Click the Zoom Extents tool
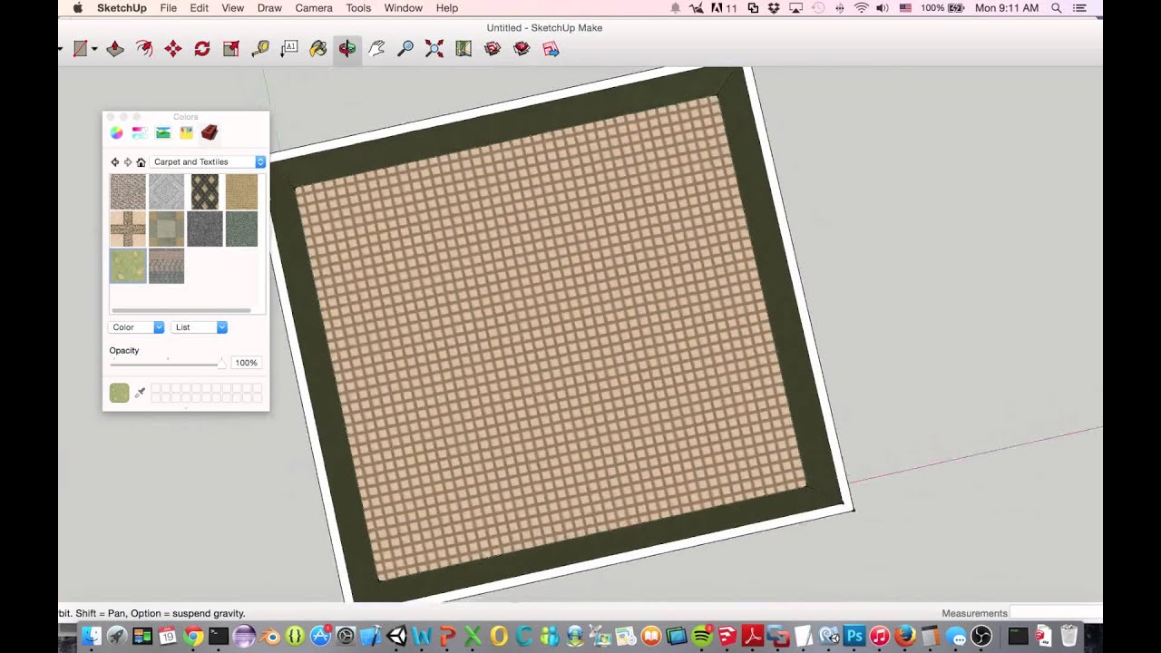Screen dimensions: 1161x653 point(434,49)
